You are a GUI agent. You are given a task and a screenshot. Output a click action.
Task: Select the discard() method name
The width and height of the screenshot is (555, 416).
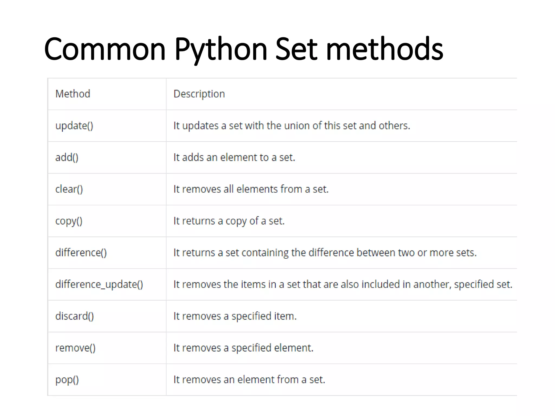pyautogui.click(x=75, y=316)
